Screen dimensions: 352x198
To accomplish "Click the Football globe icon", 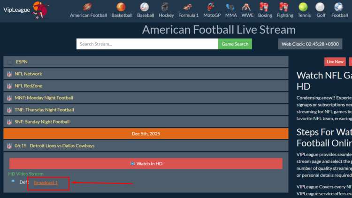I will pyautogui.click(x=338, y=7).
